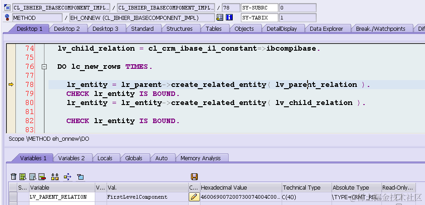425x205 pixels.
Task: Switch to the Desktop 1 tab
Action: point(29,29)
